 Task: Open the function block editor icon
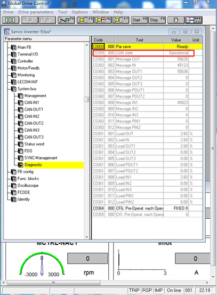tap(176, 20)
